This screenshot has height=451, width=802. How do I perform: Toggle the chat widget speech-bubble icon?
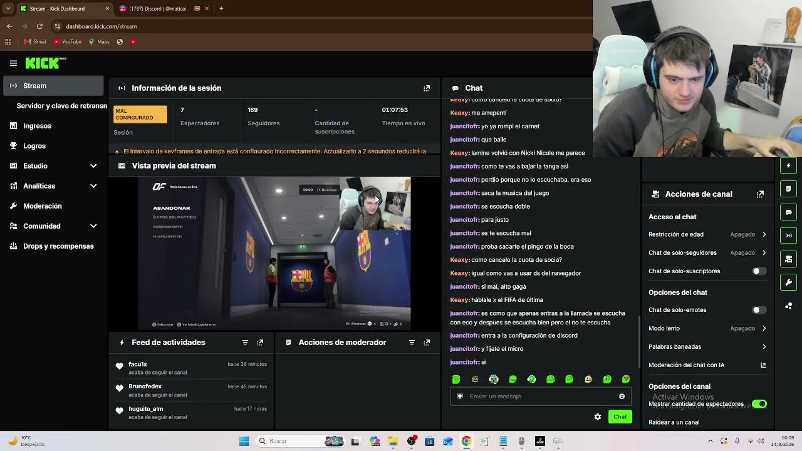[x=789, y=212]
